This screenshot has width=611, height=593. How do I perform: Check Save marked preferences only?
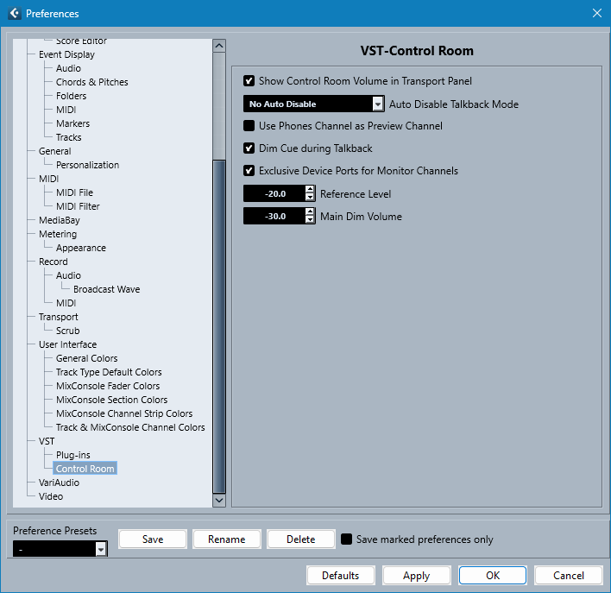click(x=346, y=539)
